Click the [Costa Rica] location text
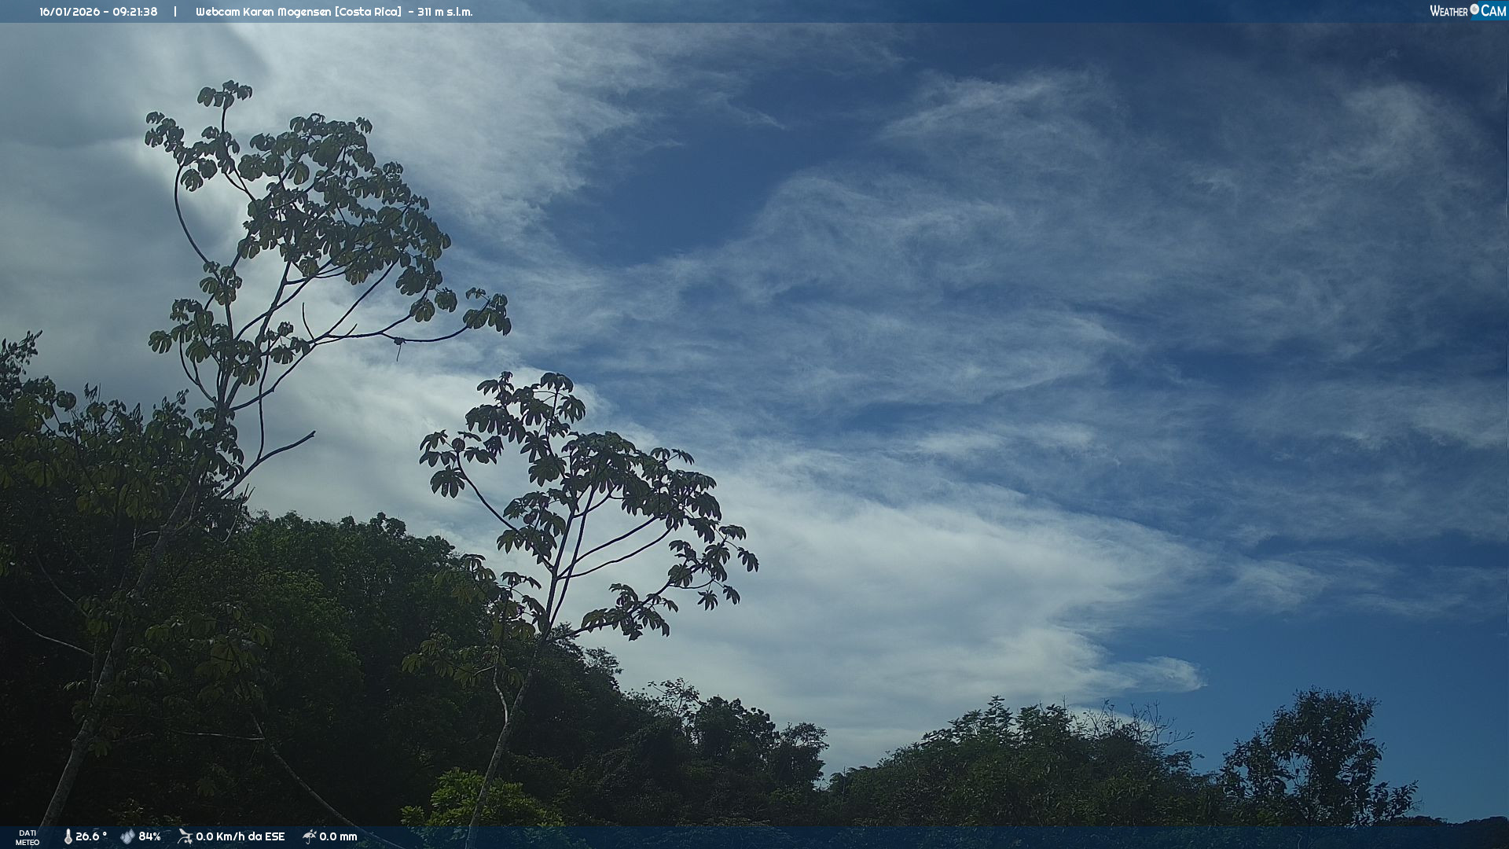The width and height of the screenshot is (1509, 849). tap(369, 12)
